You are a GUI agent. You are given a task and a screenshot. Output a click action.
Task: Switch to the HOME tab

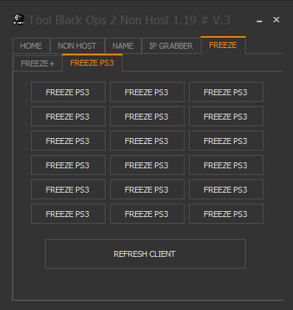tap(31, 46)
